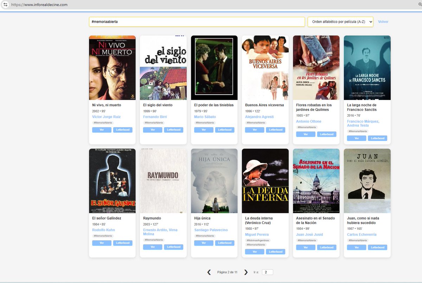Open the alphabetical sort order dropdown
This screenshot has height=283, width=422.
tap(340, 22)
